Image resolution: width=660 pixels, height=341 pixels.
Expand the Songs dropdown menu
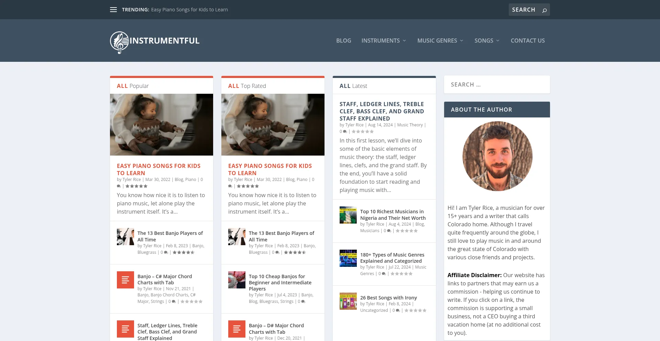pos(487,41)
